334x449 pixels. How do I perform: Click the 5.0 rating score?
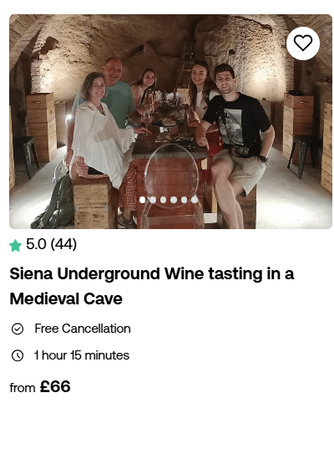click(36, 244)
